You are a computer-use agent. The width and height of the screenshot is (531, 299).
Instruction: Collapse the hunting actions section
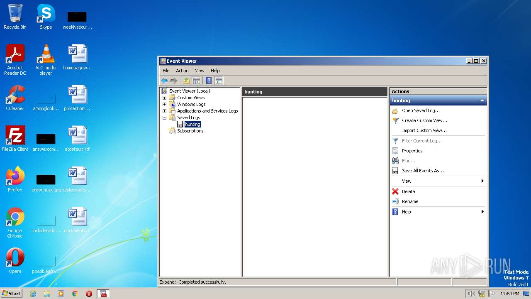coord(482,100)
